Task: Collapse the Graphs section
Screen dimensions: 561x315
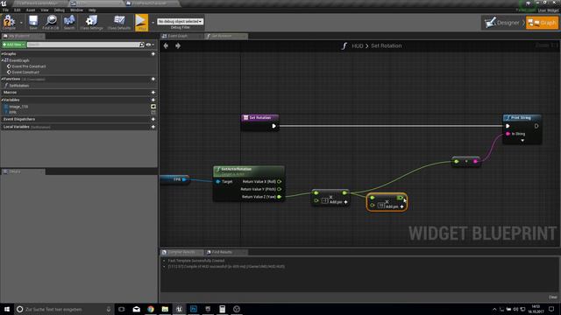Action: pyautogui.click(x=3, y=54)
